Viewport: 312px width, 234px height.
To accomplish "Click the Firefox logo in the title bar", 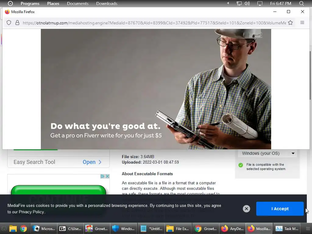I will [x=7, y=12].
